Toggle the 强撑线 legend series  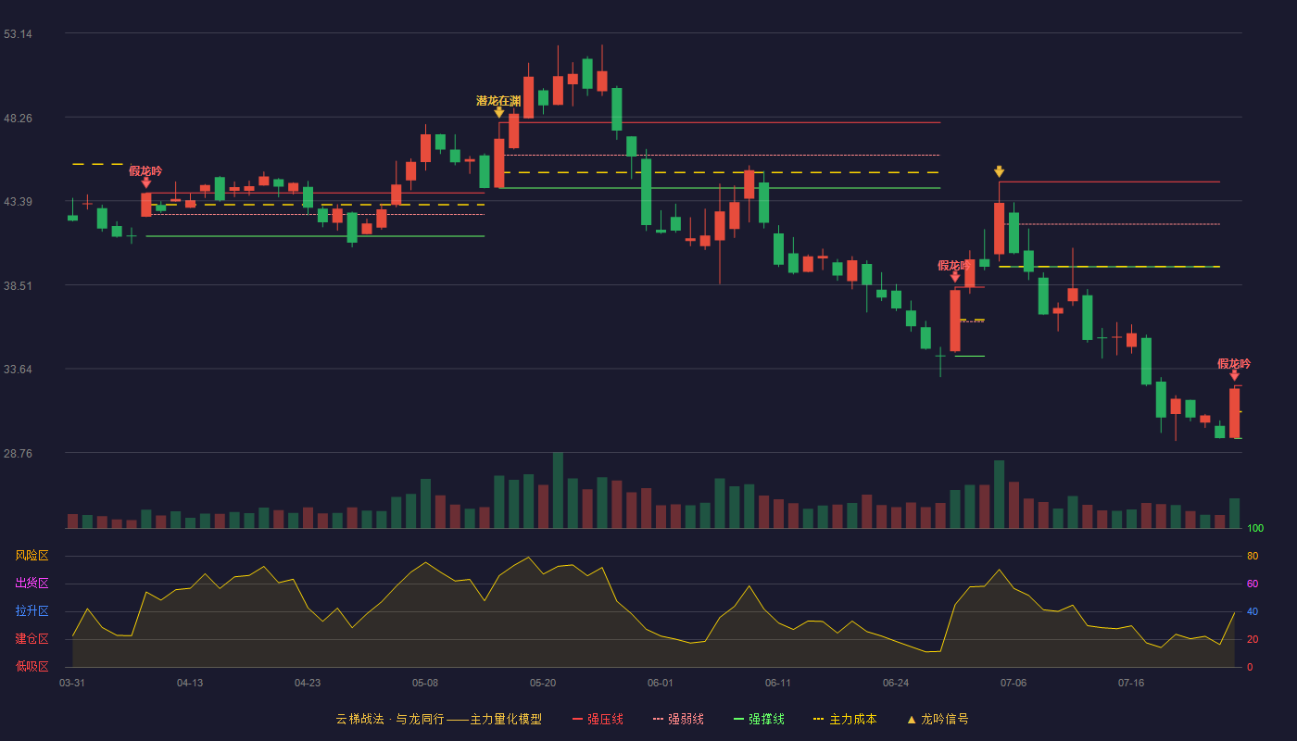759,719
